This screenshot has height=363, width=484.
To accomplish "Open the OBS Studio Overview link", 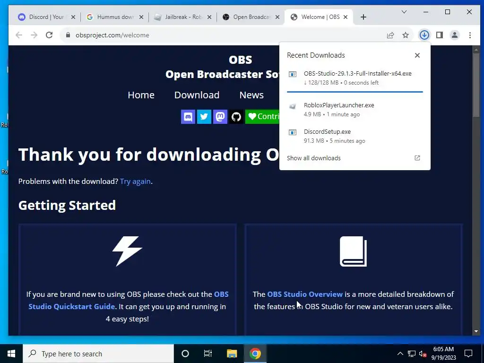I will (305, 294).
